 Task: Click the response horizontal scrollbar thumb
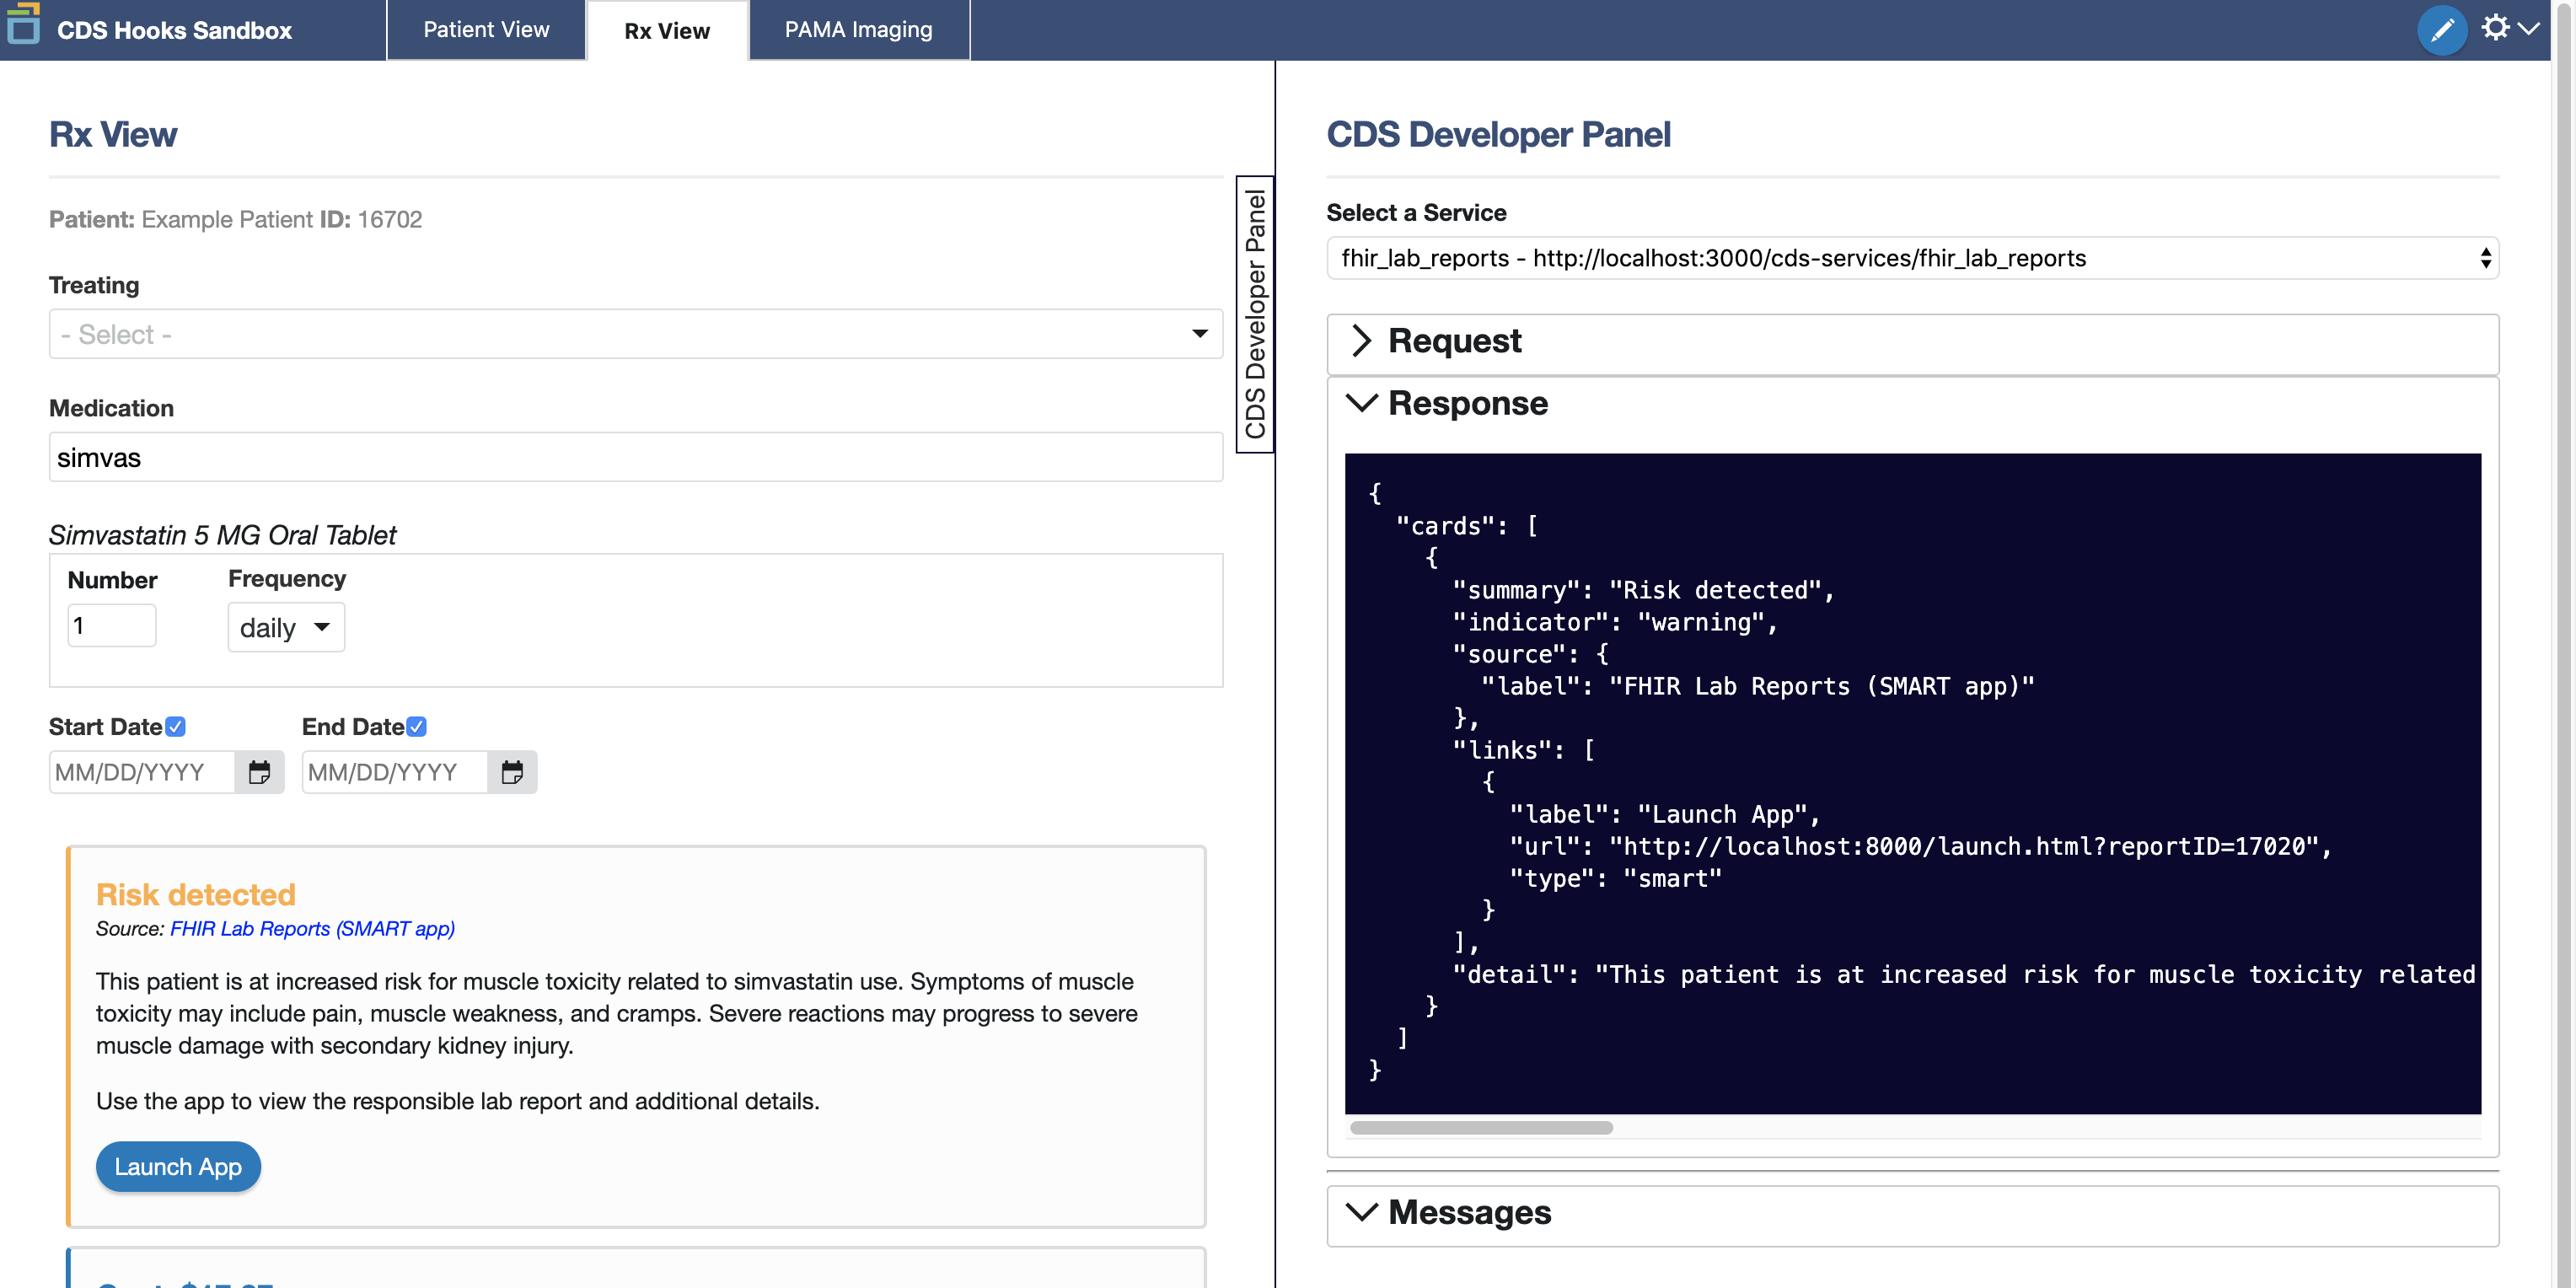pos(1480,1128)
